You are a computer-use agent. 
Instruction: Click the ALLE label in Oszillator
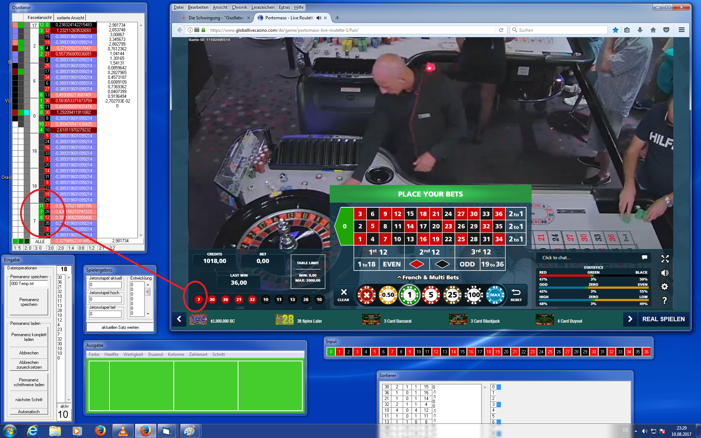click(40, 241)
